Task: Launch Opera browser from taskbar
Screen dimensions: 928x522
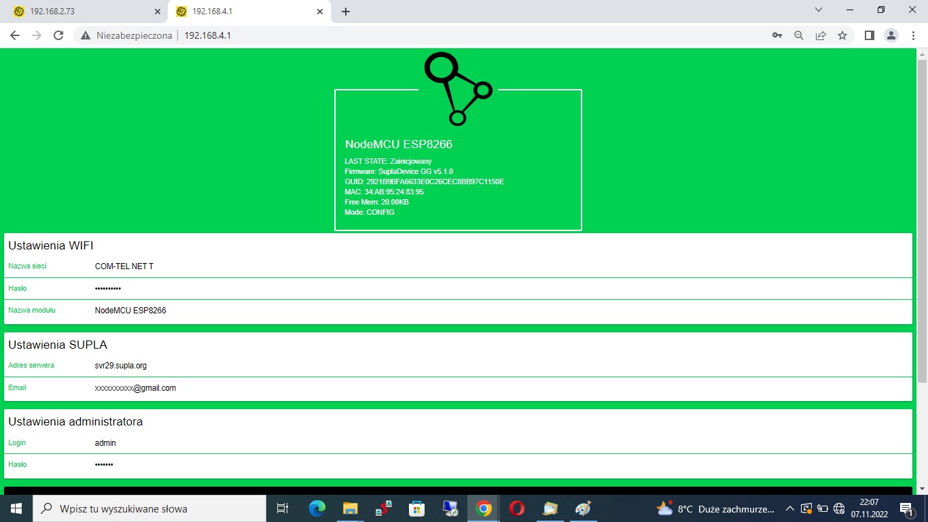Action: (x=516, y=508)
